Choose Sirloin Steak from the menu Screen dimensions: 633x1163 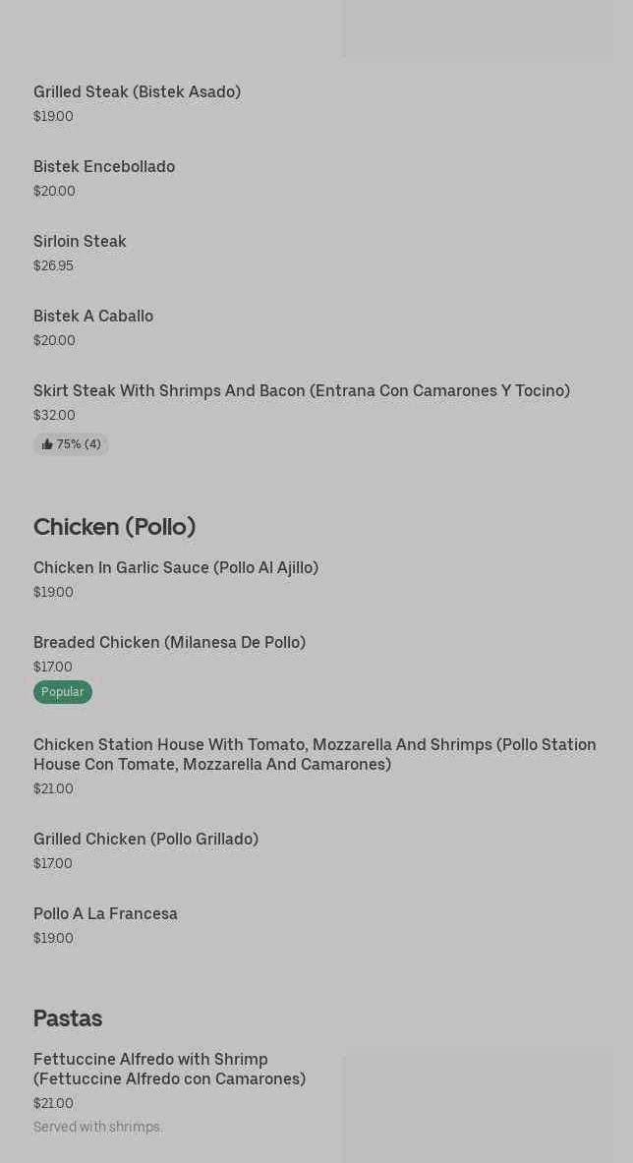pyautogui.click(x=80, y=241)
